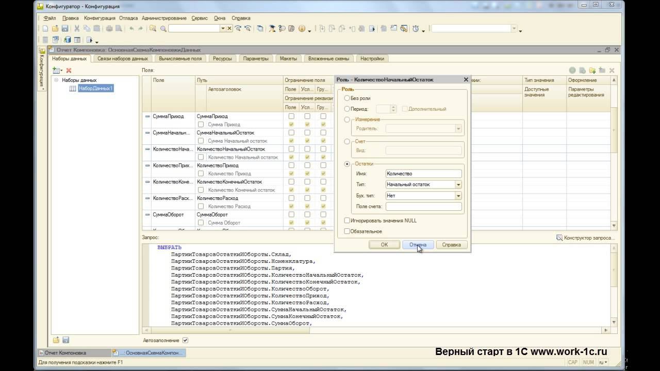Toggle the Автозаполнение checkbox

click(185, 341)
